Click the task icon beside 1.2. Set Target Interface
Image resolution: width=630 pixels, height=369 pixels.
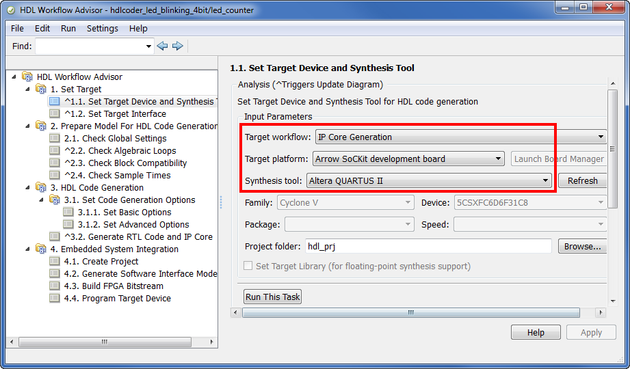pos(54,113)
